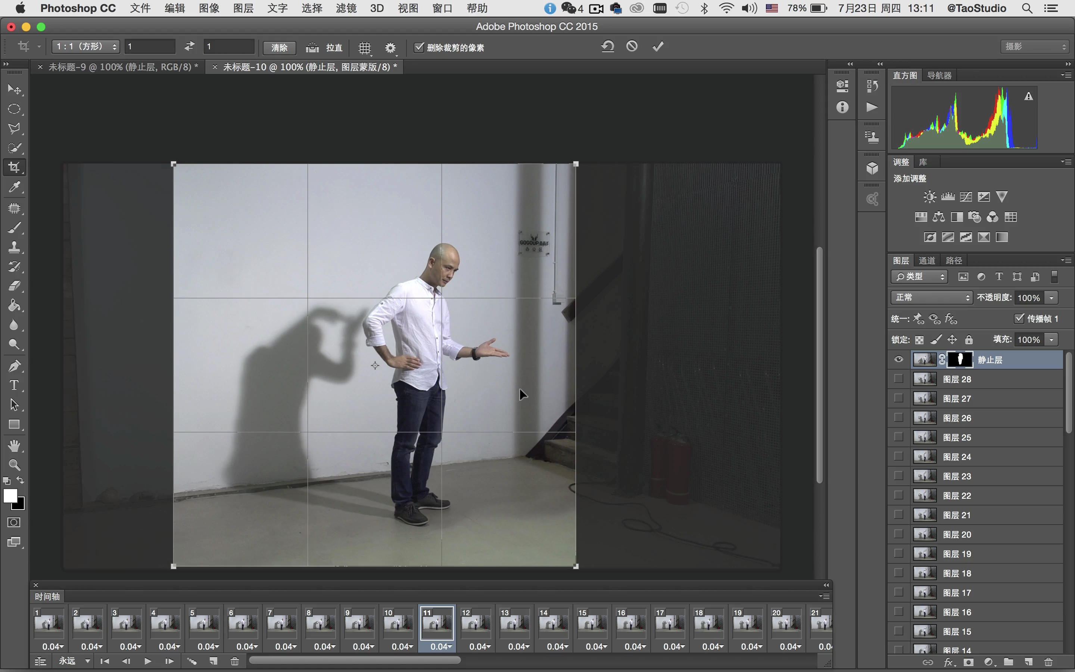Viewport: 1075px width, 672px height.
Task: Select the Eyedropper tool
Action: (14, 187)
